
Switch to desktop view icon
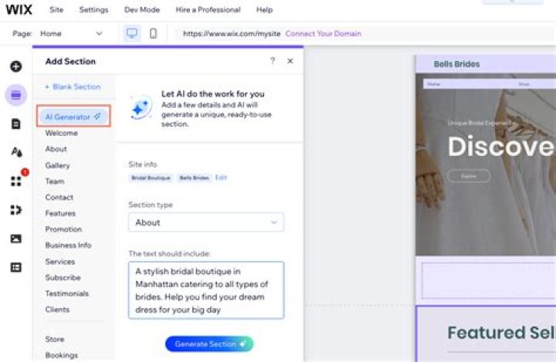click(x=132, y=33)
